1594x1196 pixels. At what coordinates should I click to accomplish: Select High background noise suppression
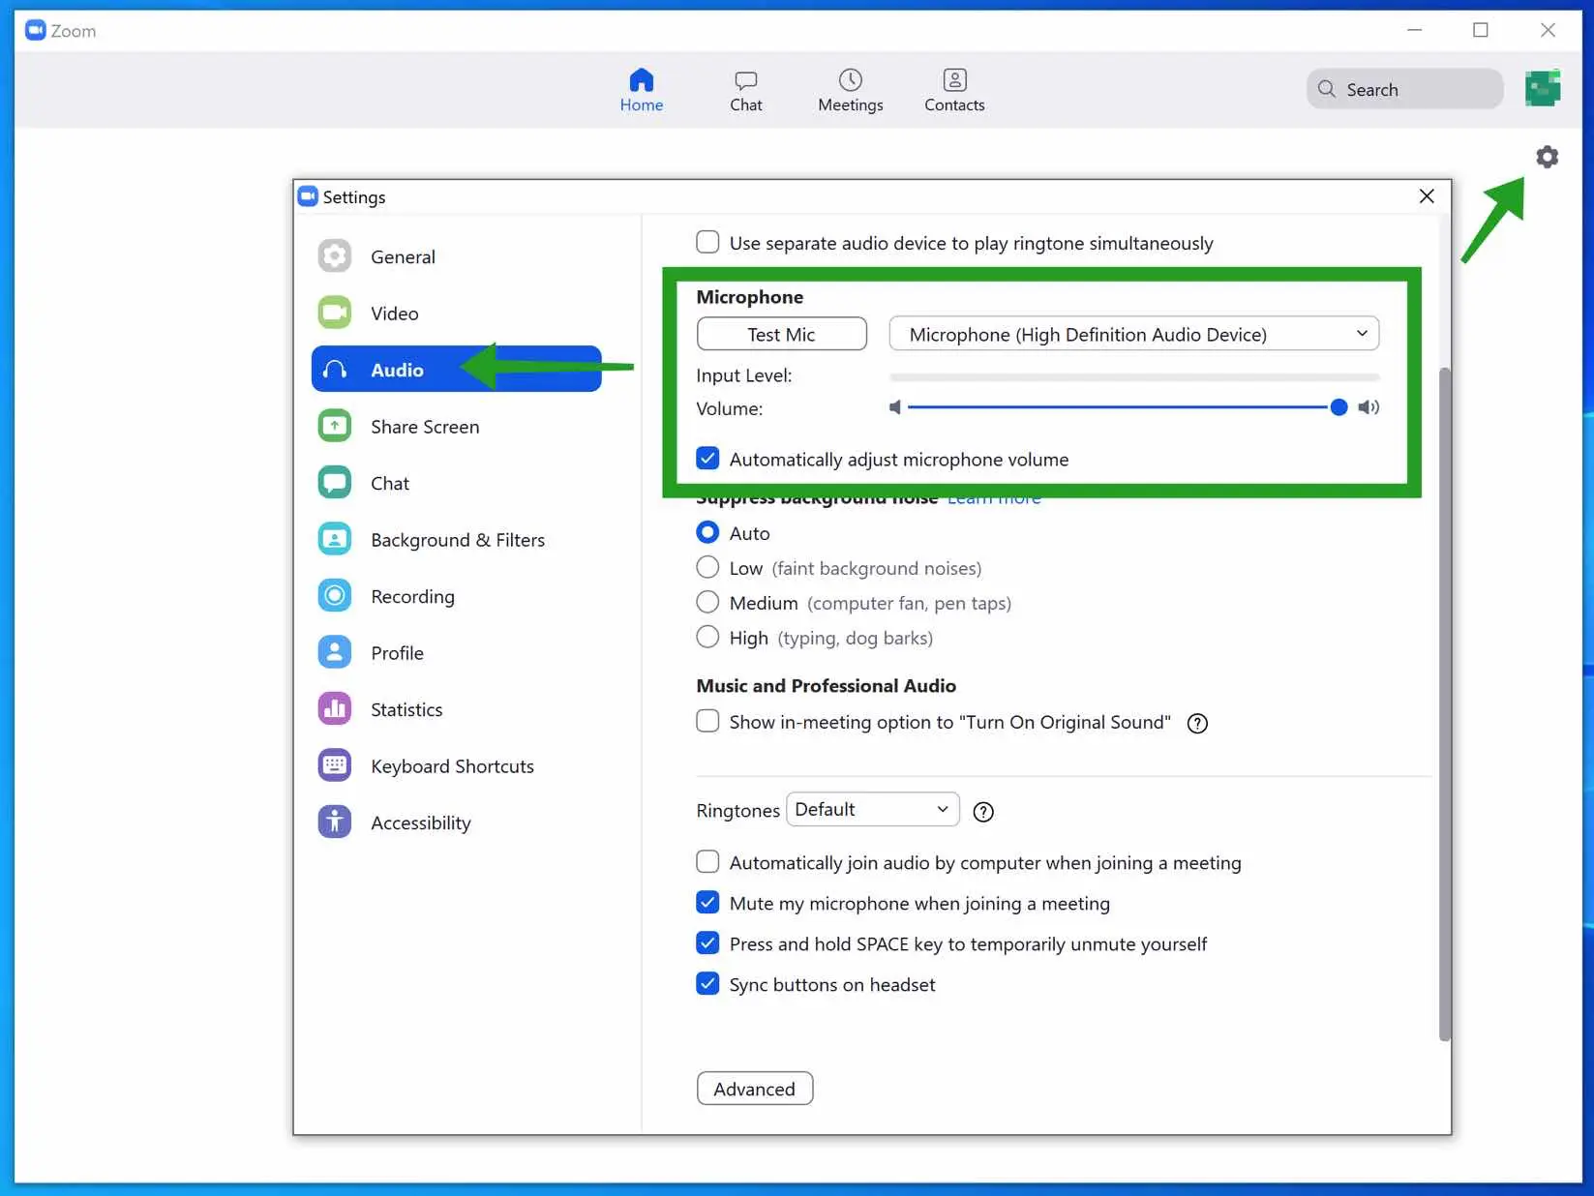click(707, 637)
